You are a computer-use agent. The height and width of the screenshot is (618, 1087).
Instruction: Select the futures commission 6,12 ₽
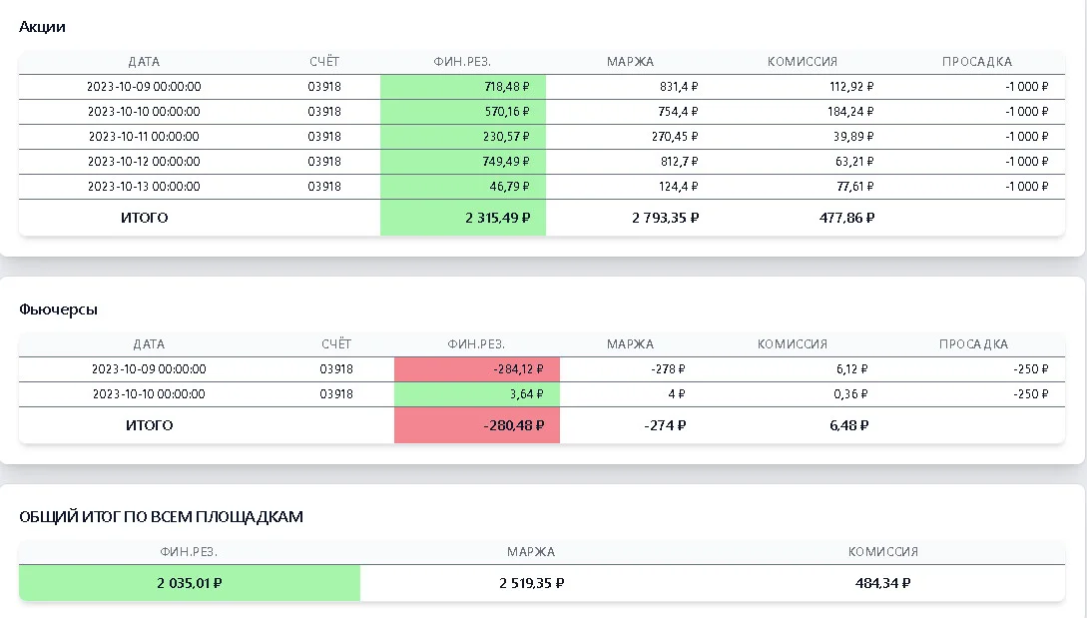click(852, 369)
